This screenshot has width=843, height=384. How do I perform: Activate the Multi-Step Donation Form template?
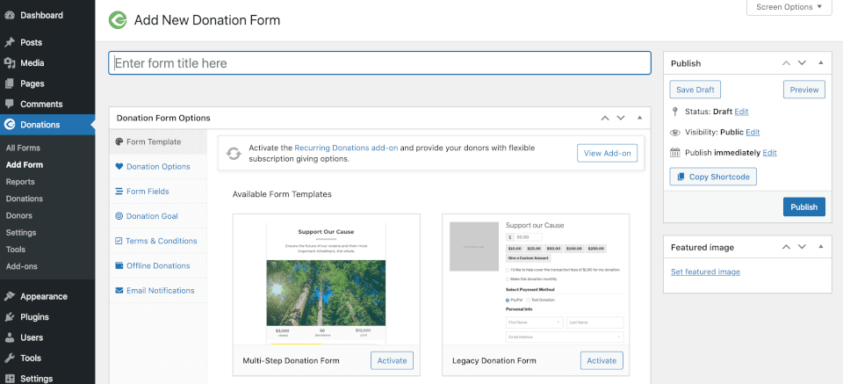pos(392,360)
